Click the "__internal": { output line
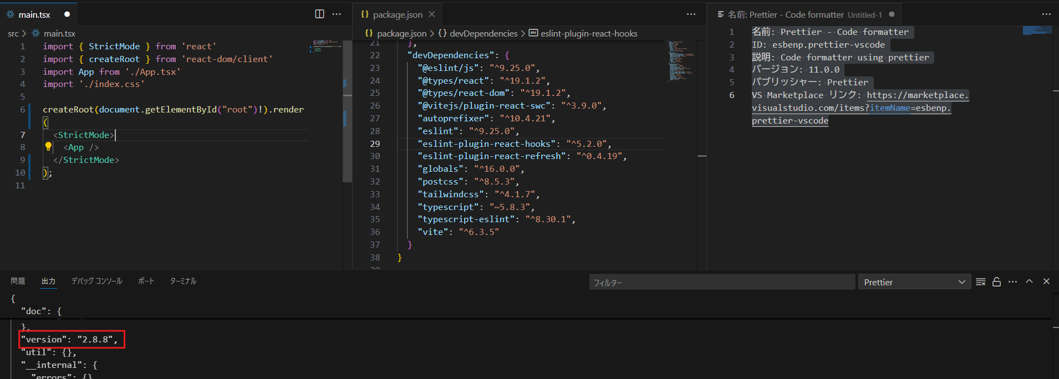Image resolution: width=1059 pixels, height=379 pixels. click(59, 365)
